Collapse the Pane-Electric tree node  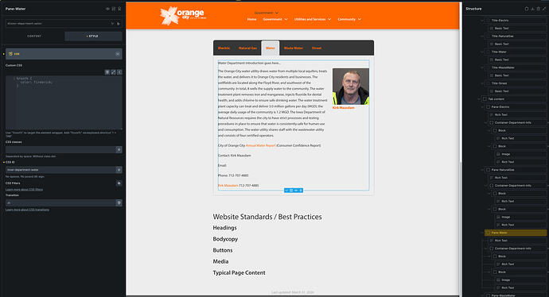pyautogui.click(x=482, y=107)
